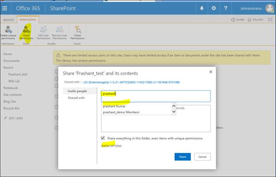Open the SharePoint header link
This screenshot has width=276, height=177.
pyautogui.click(x=63, y=8)
